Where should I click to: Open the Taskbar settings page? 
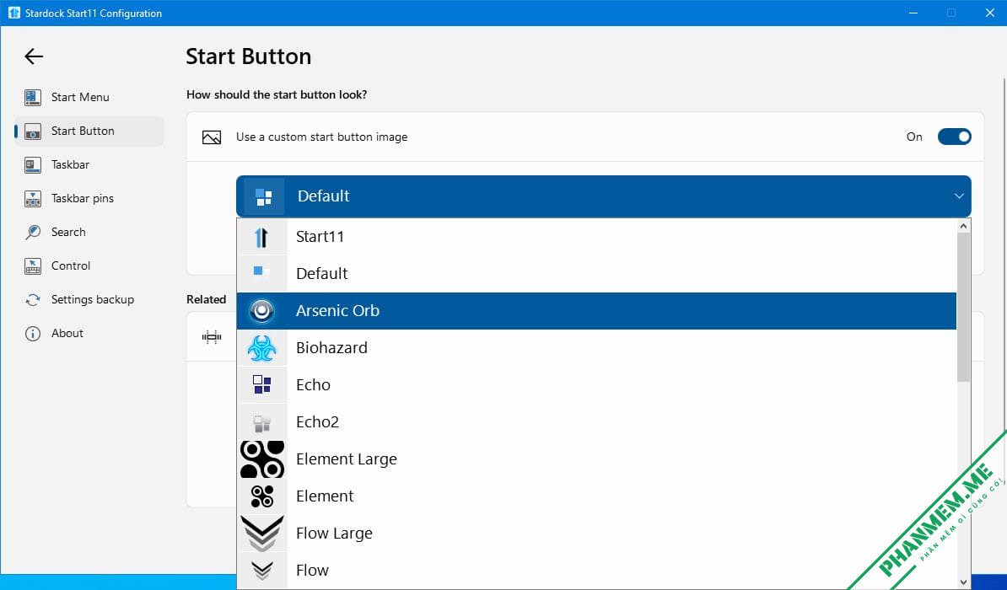point(89,165)
